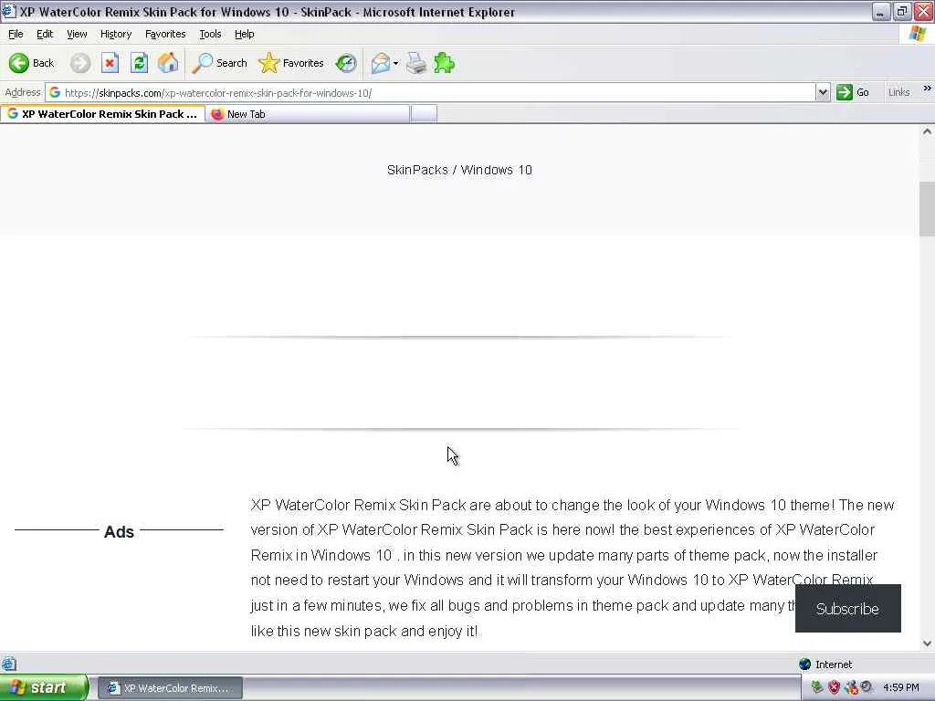
Task: Click the greyed Forward arrow button
Action: pyautogui.click(x=80, y=63)
